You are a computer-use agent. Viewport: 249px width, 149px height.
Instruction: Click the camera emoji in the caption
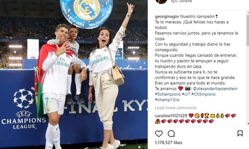pos(188,89)
